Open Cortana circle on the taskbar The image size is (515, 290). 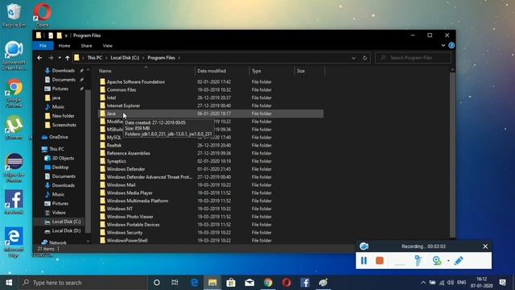click(x=157, y=283)
